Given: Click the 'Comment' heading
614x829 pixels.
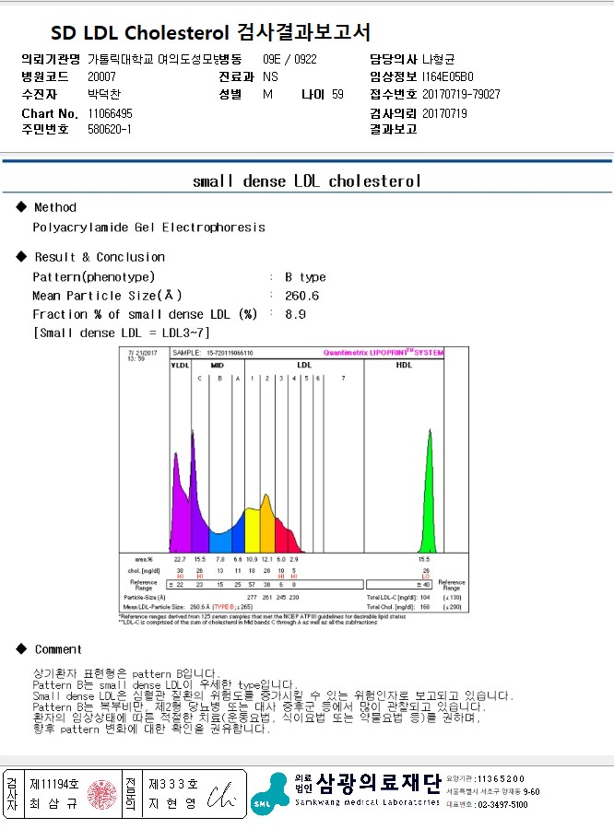Looking at the screenshot, I should (x=58, y=649).
